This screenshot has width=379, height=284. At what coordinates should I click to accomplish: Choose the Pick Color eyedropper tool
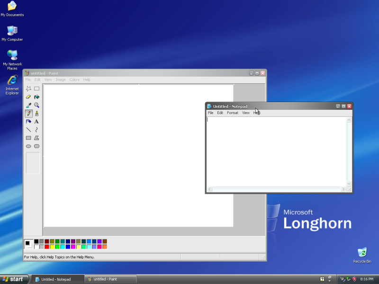pos(28,105)
